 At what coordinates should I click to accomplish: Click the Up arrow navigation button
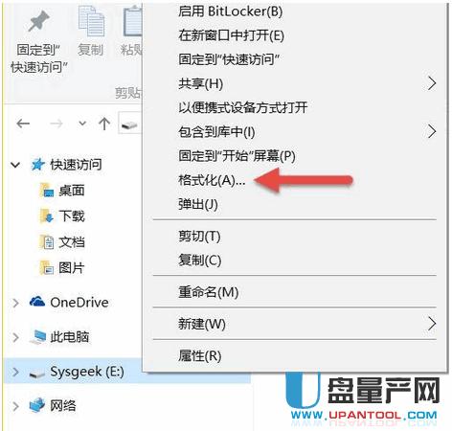[x=104, y=124]
